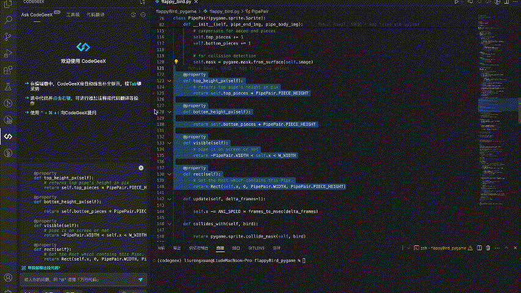Open the Run and Debug view
Viewport: 521px width, 293px height.
point(9,53)
